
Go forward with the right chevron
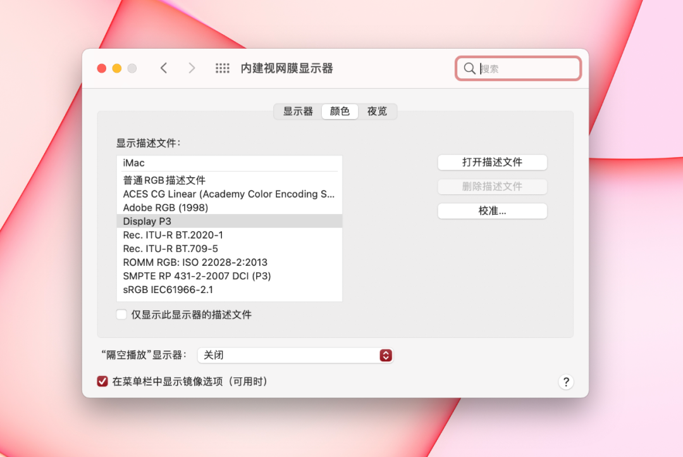[x=192, y=68]
